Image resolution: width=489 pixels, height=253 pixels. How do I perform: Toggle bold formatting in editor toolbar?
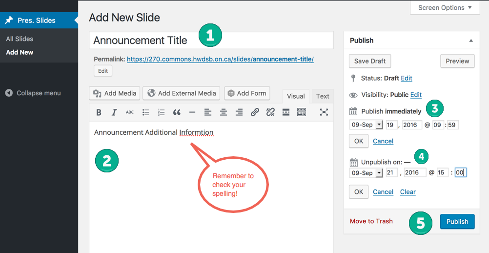[x=99, y=112]
